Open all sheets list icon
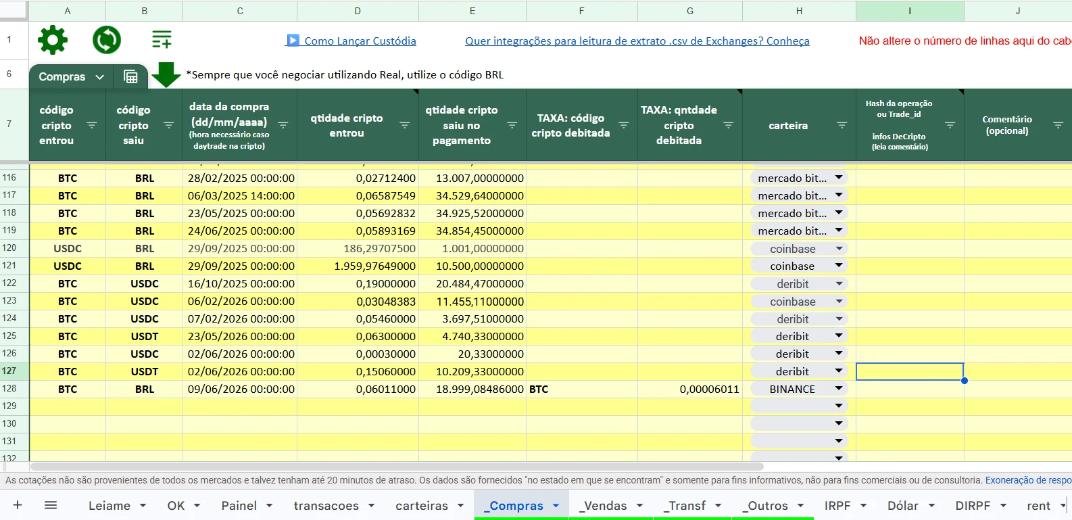The width and height of the screenshot is (1072, 520). point(51,505)
